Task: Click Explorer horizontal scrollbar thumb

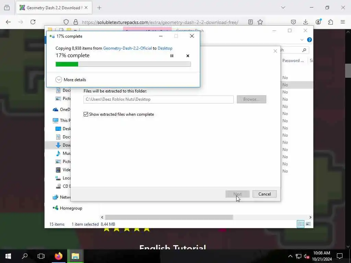Action: click(169, 217)
